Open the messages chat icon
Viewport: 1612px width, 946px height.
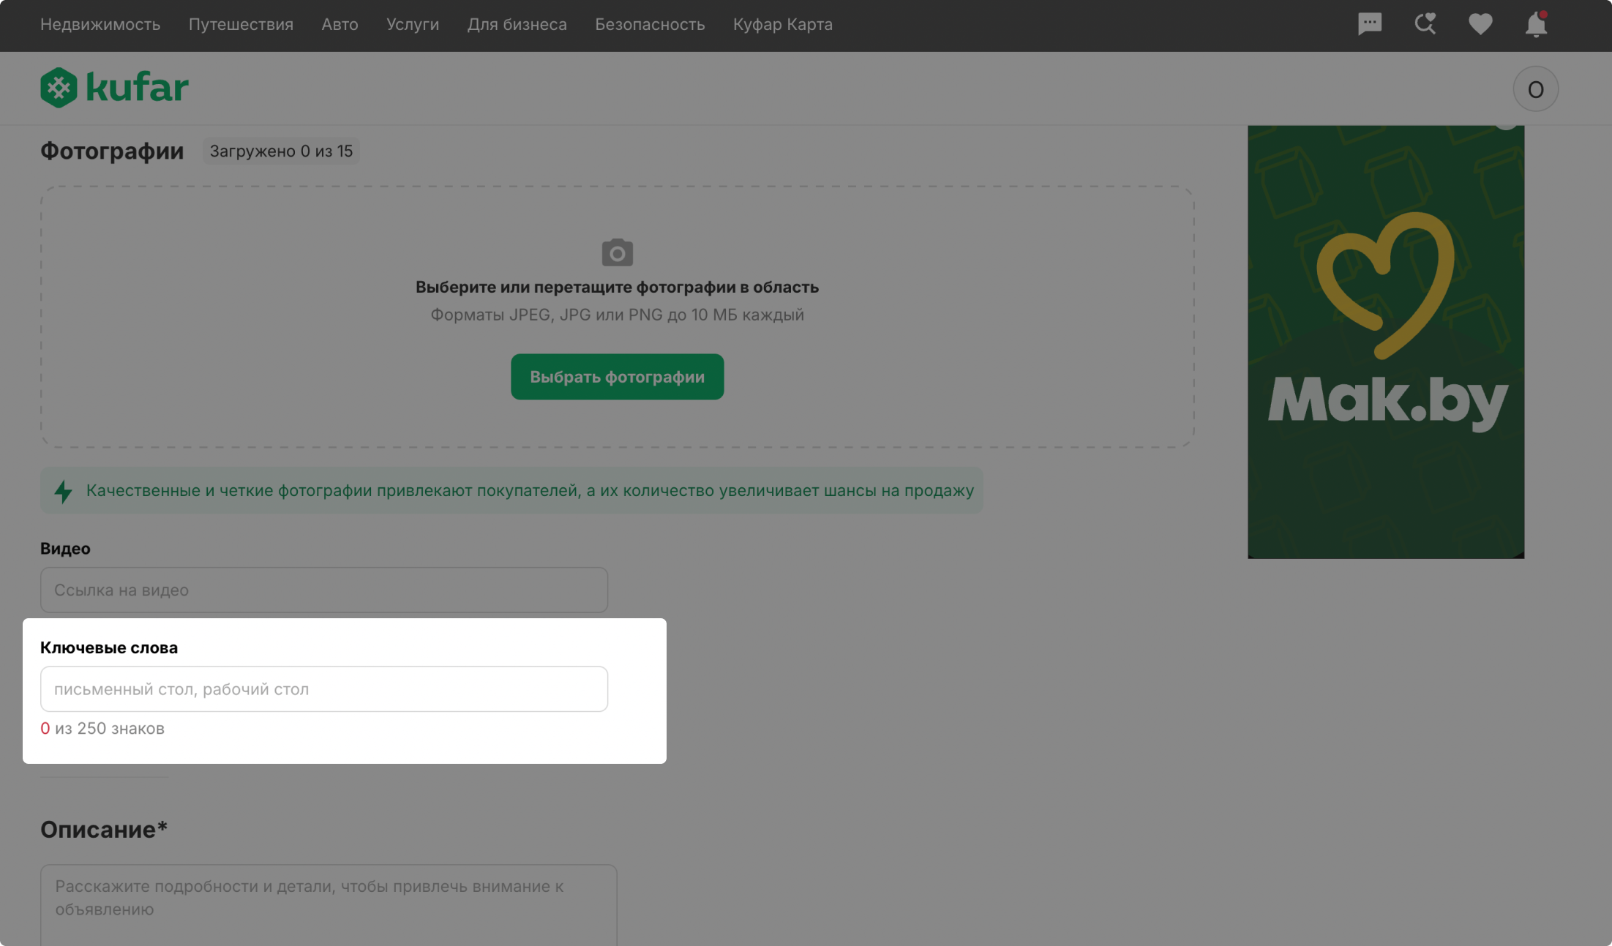tap(1369, 24)
